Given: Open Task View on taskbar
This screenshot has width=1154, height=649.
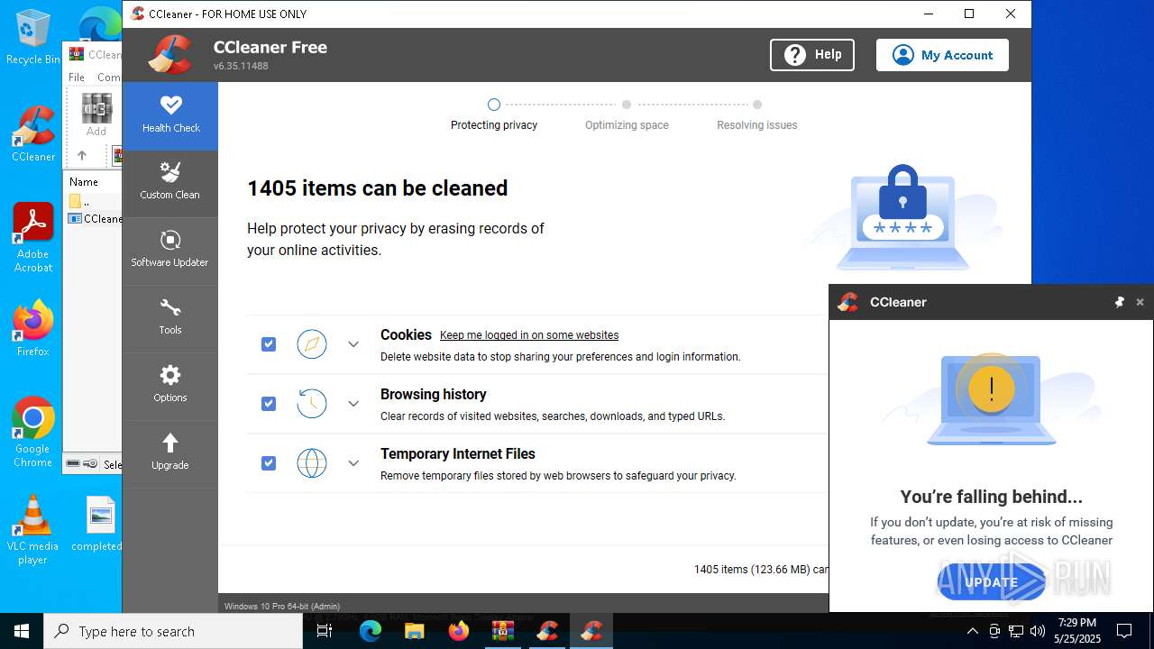Looking at the screenshot, I should (325, 631).
